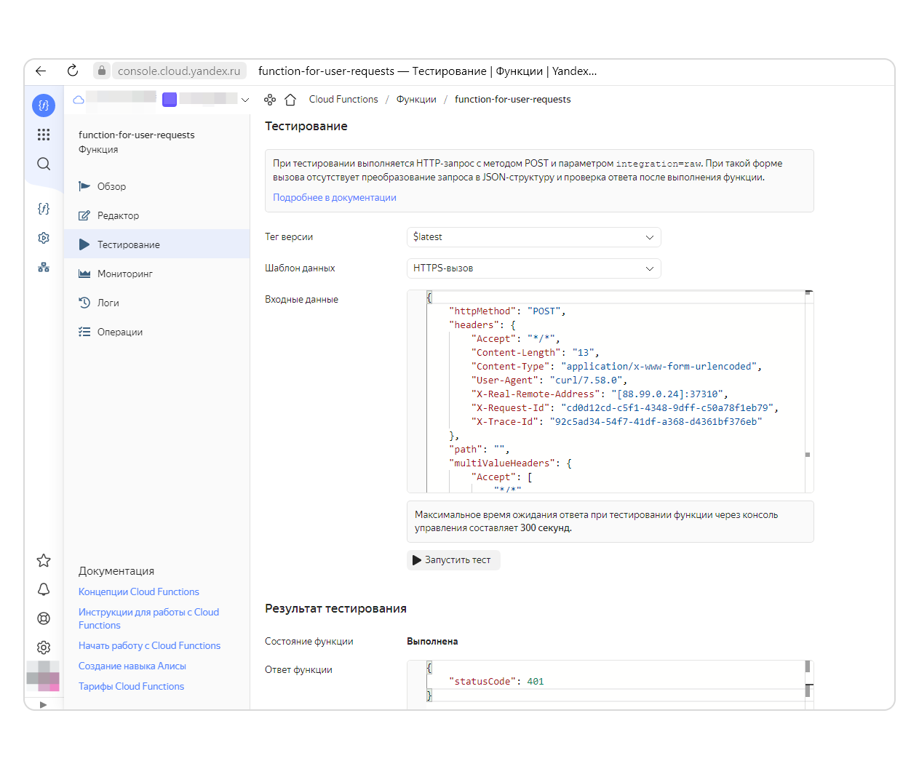The image size is (919, 769).
Task: Open Концепции Cloud Functions link
Action: click(139, 592)
